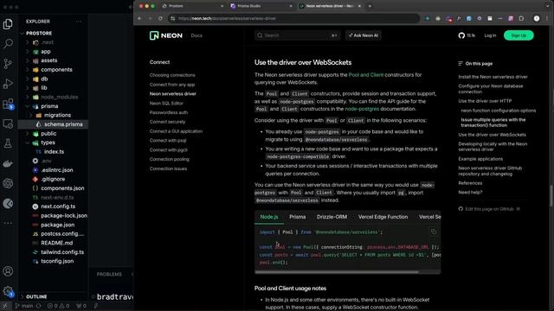Open Extensions view in VS Code
Viewport: 554px width, 311px height.
click(x=8, y=104)
